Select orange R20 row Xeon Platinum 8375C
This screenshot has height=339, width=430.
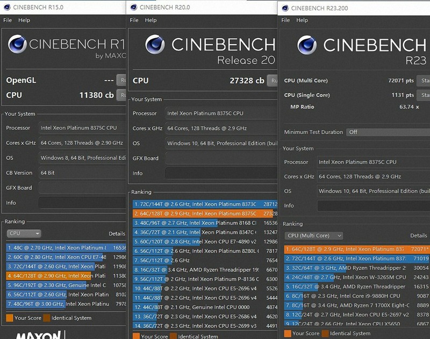click(205, 213)
